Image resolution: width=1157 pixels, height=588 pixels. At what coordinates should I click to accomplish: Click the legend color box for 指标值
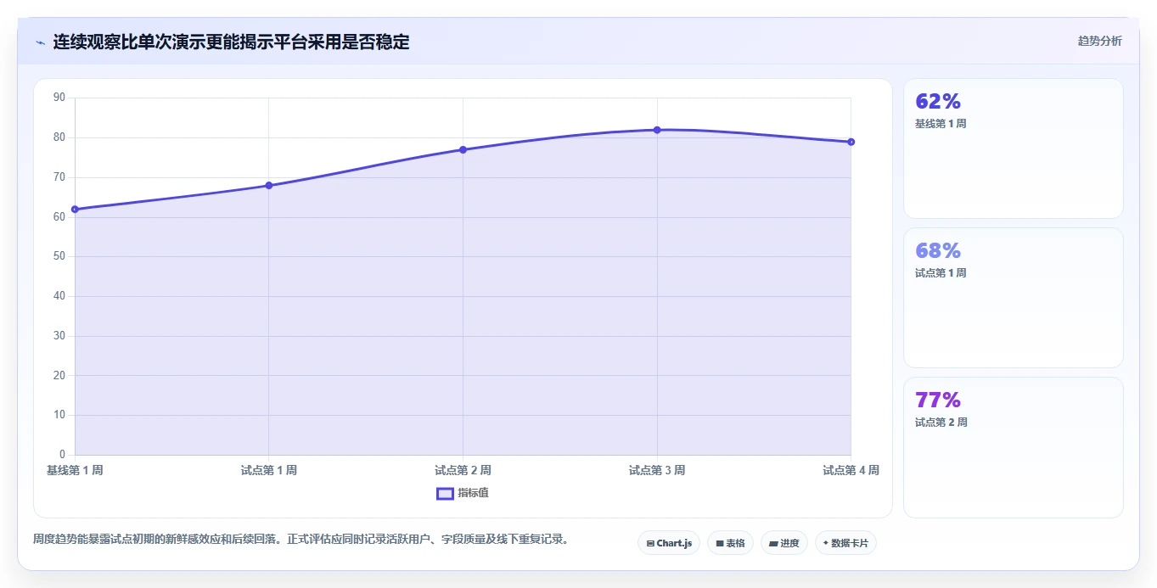445,494
